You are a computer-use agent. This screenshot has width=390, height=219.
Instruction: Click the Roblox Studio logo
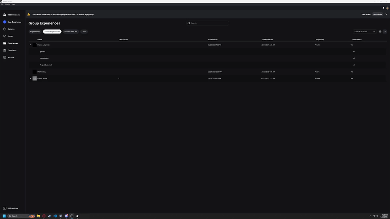(x=11, y=15)
